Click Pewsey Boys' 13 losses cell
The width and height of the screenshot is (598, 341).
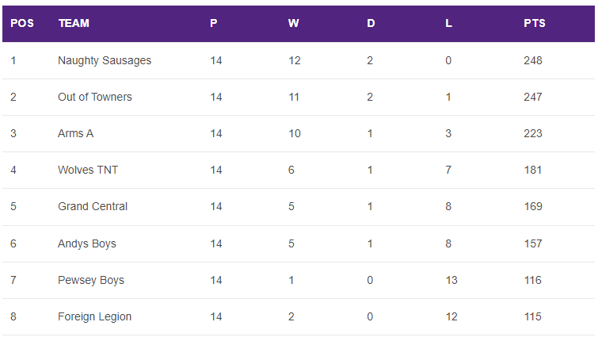451,280
